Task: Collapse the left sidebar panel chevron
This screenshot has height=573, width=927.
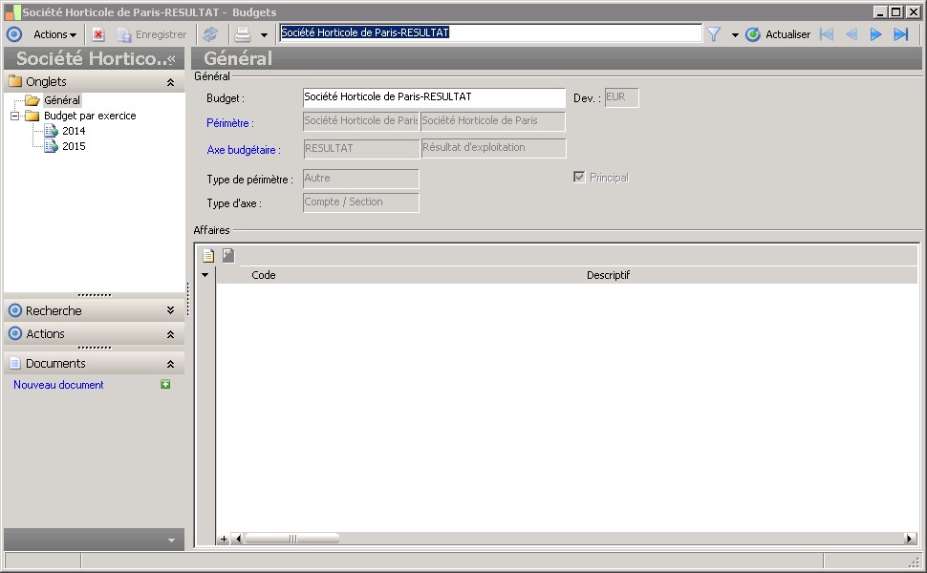Action: (x=172, y=58)
